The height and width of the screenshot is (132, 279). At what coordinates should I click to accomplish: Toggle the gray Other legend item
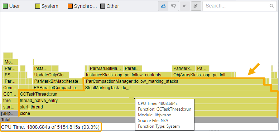[x=110, y=6]
